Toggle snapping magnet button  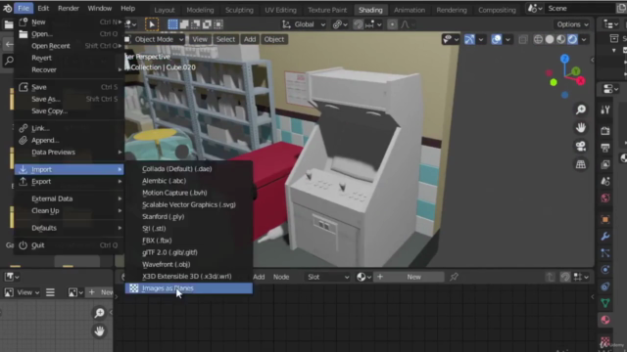tap(358, 24)
